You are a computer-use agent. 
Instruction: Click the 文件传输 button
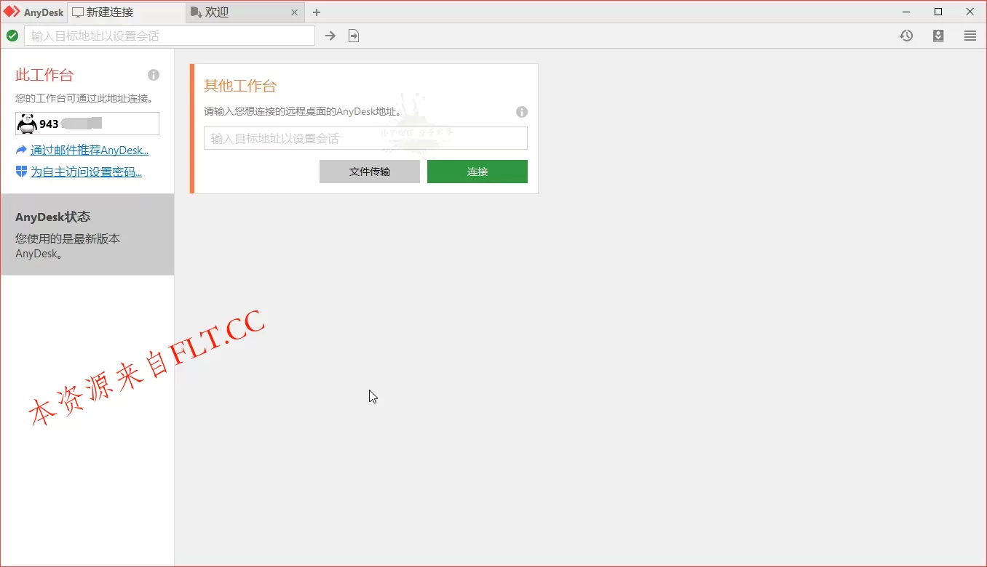click(x=370, y=172)
